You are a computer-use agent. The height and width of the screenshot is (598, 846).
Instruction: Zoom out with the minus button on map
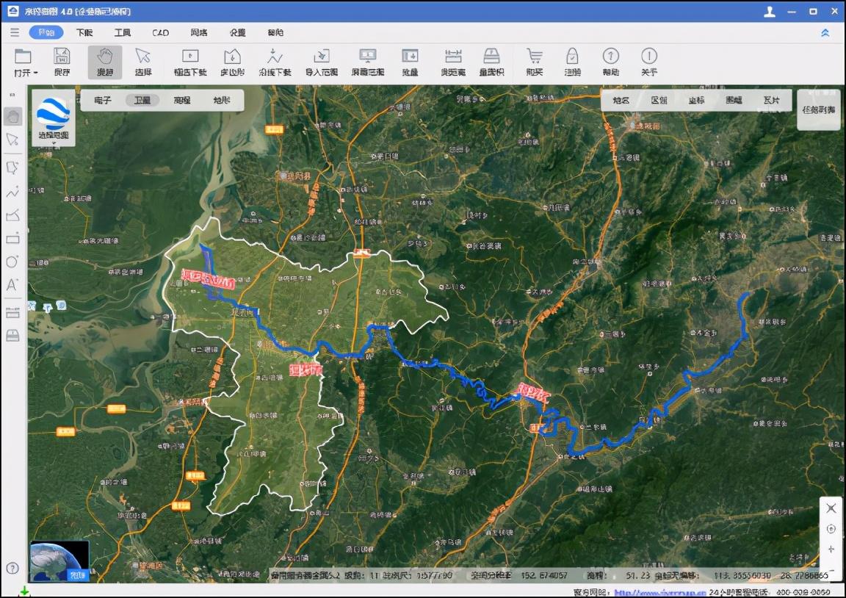[831, 569]
